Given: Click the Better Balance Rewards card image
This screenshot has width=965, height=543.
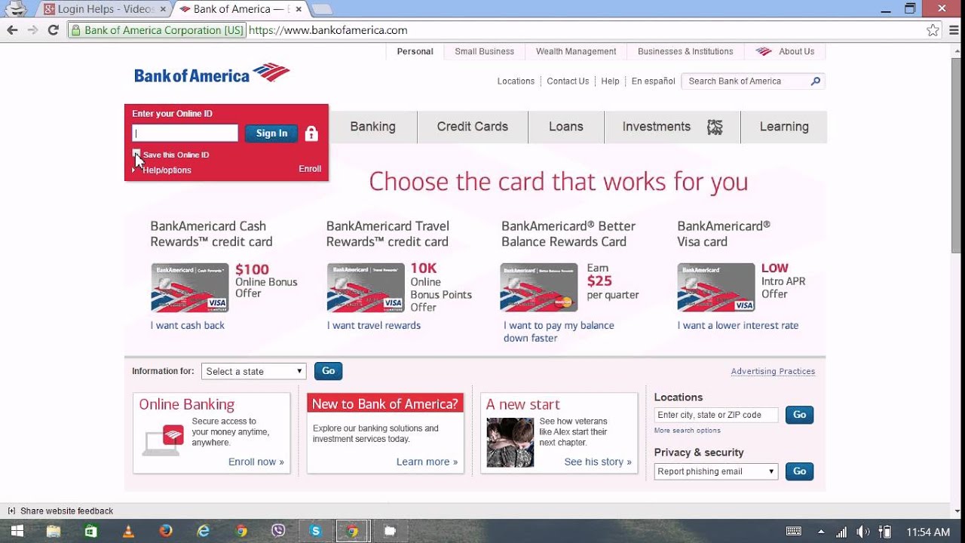Looking at the screenshot, I should point(539,287).
